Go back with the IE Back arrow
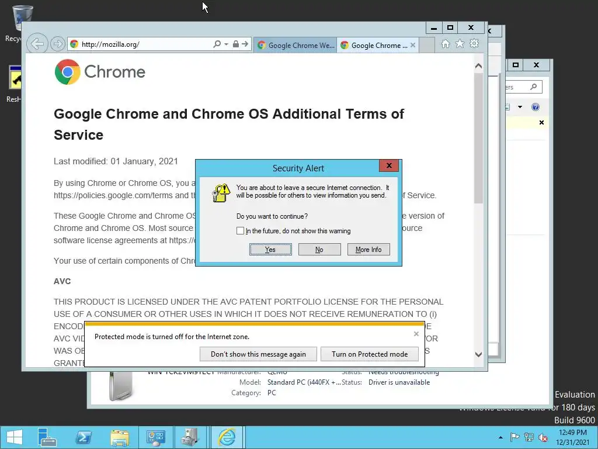This screenshot has height=449, width=598. pos(37,44)
